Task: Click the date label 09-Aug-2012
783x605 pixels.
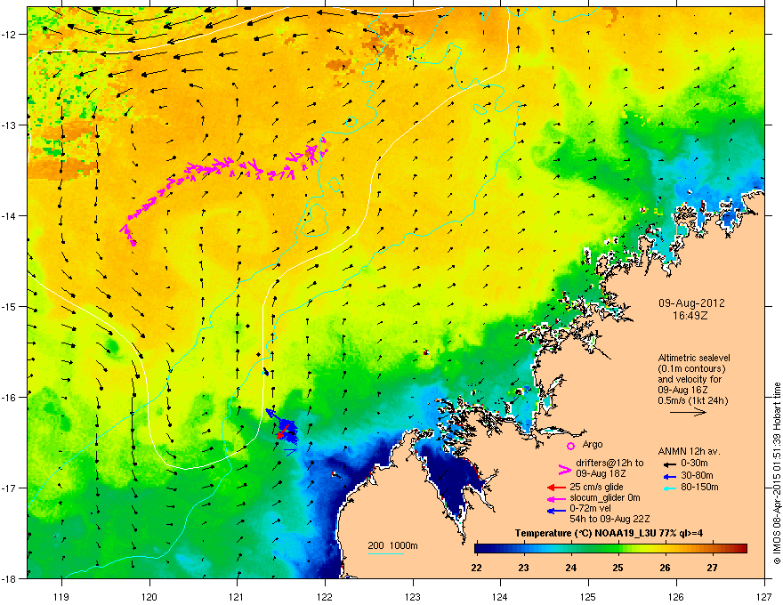Action: [x=691, y=303]
